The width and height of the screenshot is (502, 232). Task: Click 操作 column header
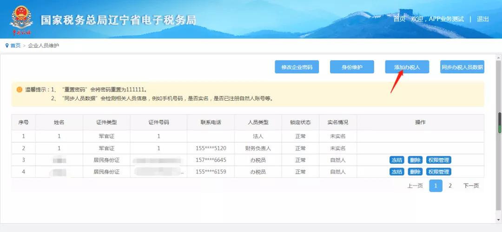(x=420, y=122)
